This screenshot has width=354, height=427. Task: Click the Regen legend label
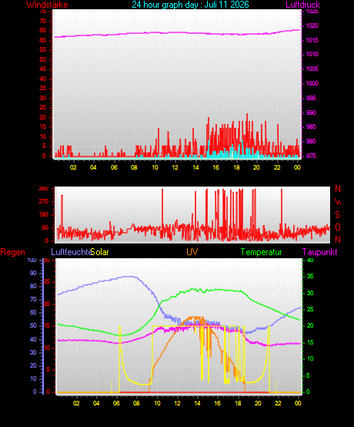(12, 252)
